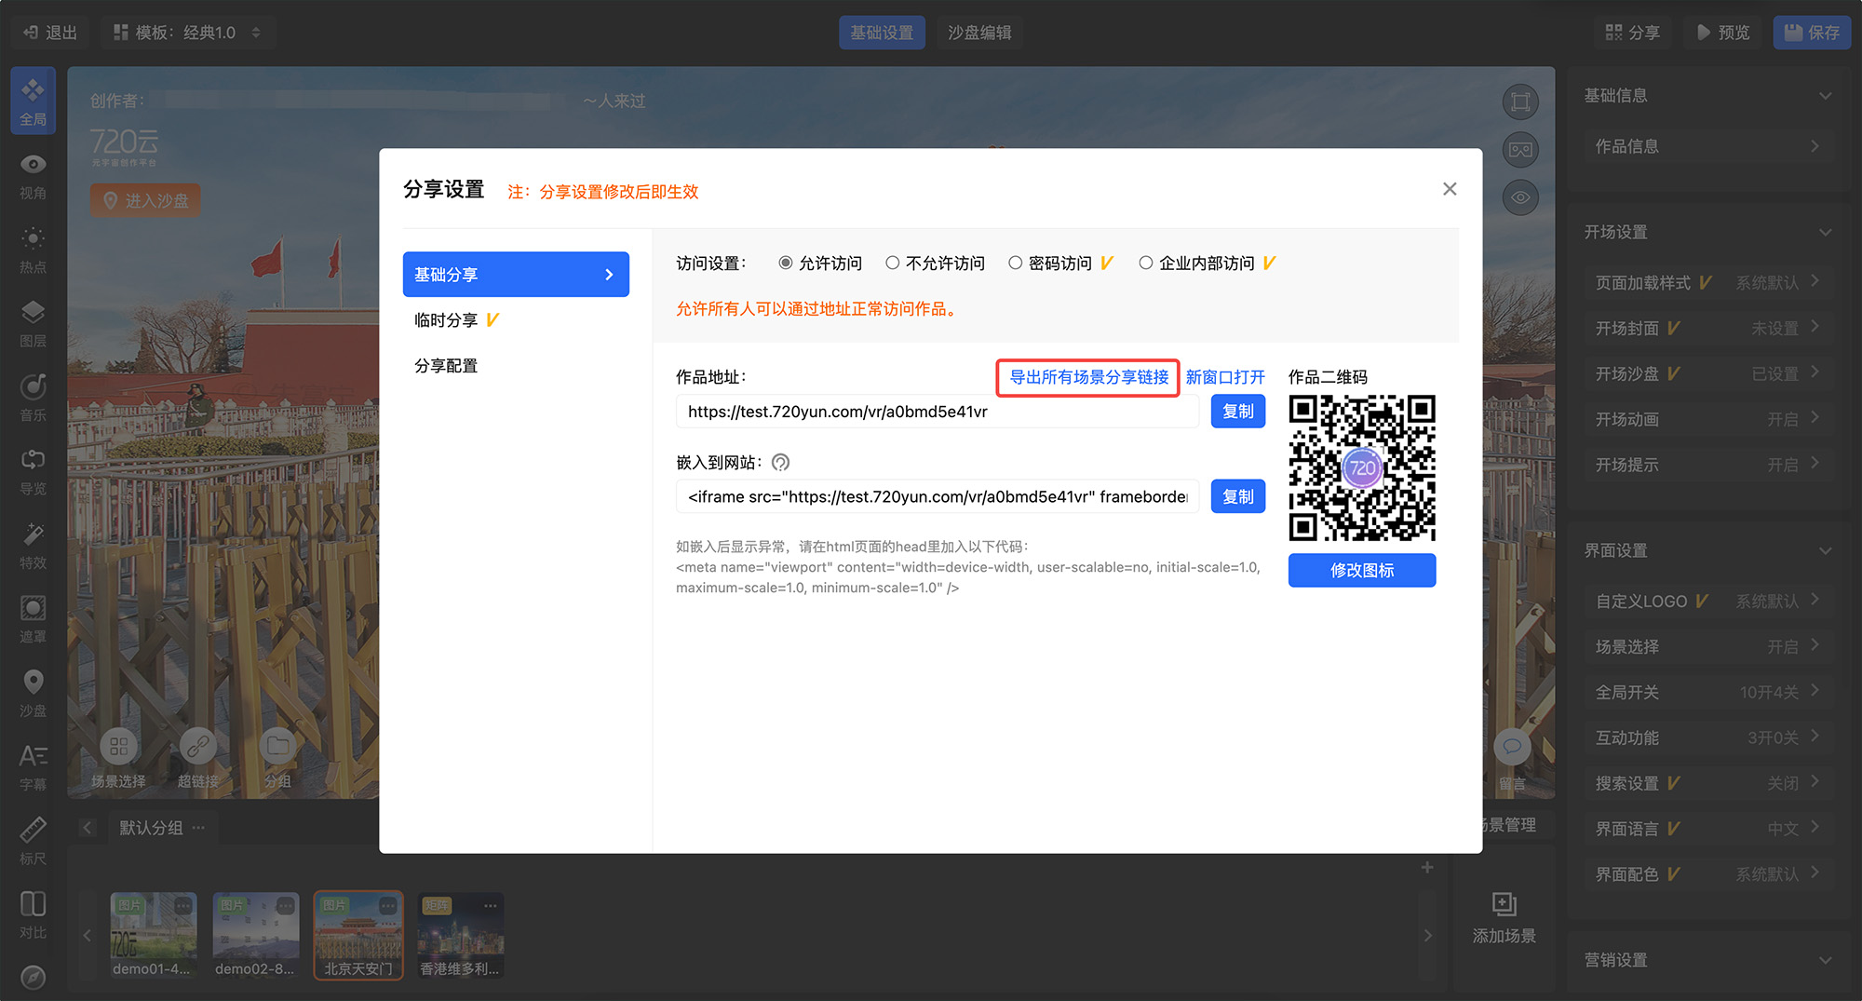Open the 模板: 经典1.0 template dropdown

point(187,33)
